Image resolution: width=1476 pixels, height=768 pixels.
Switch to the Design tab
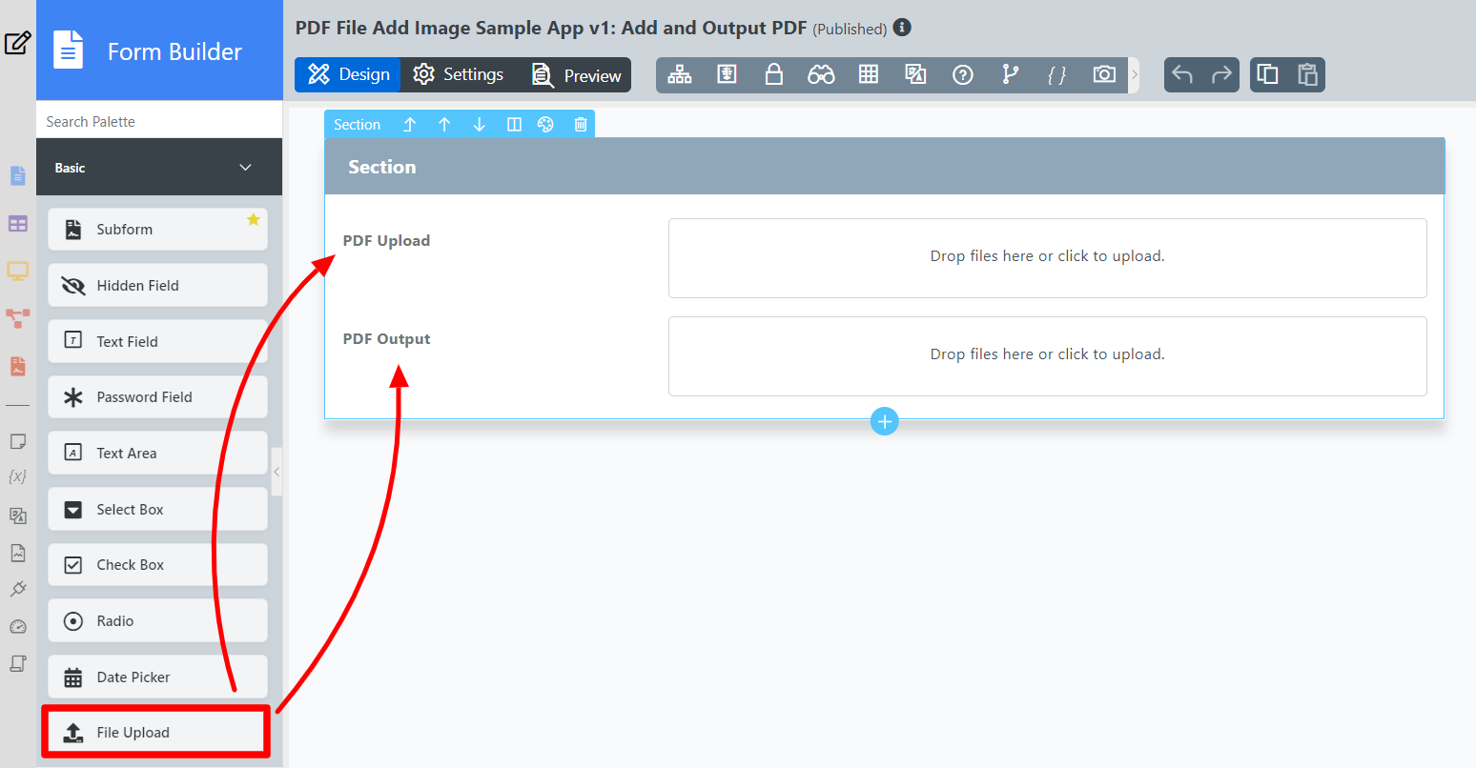click(x=348, y=74)
